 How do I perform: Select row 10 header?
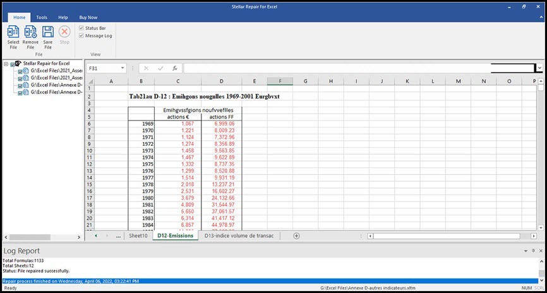click(90, 151)
